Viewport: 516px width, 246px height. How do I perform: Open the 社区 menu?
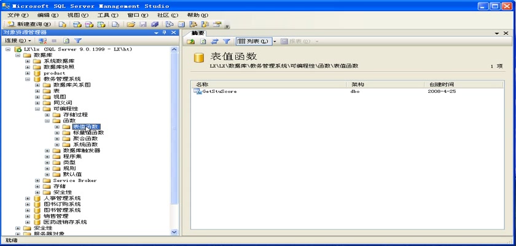pyautogui.click(x=168, y=15)
